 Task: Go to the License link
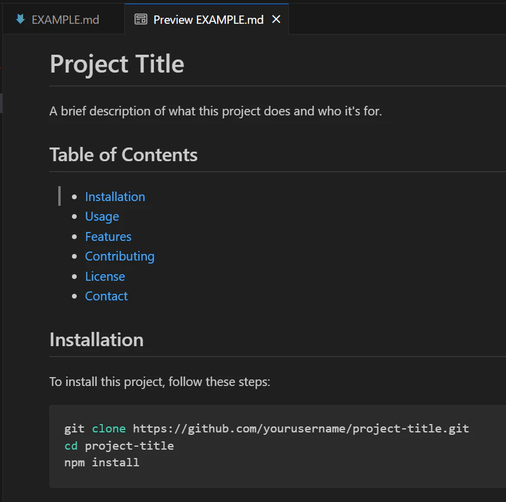(x=105, y=277)
